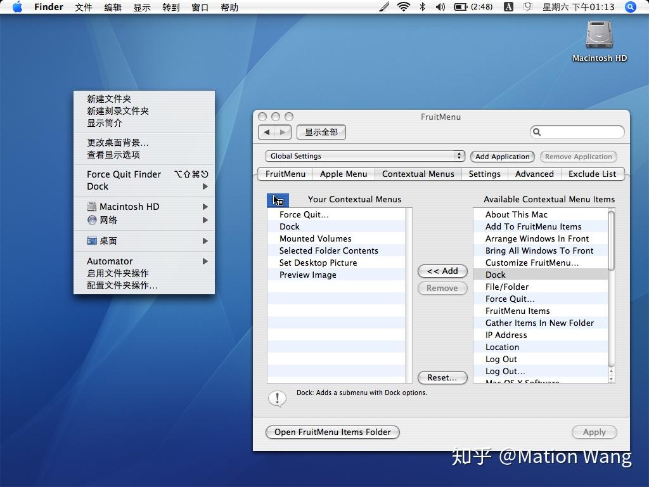Open the input method A icon

coord(508,6)
